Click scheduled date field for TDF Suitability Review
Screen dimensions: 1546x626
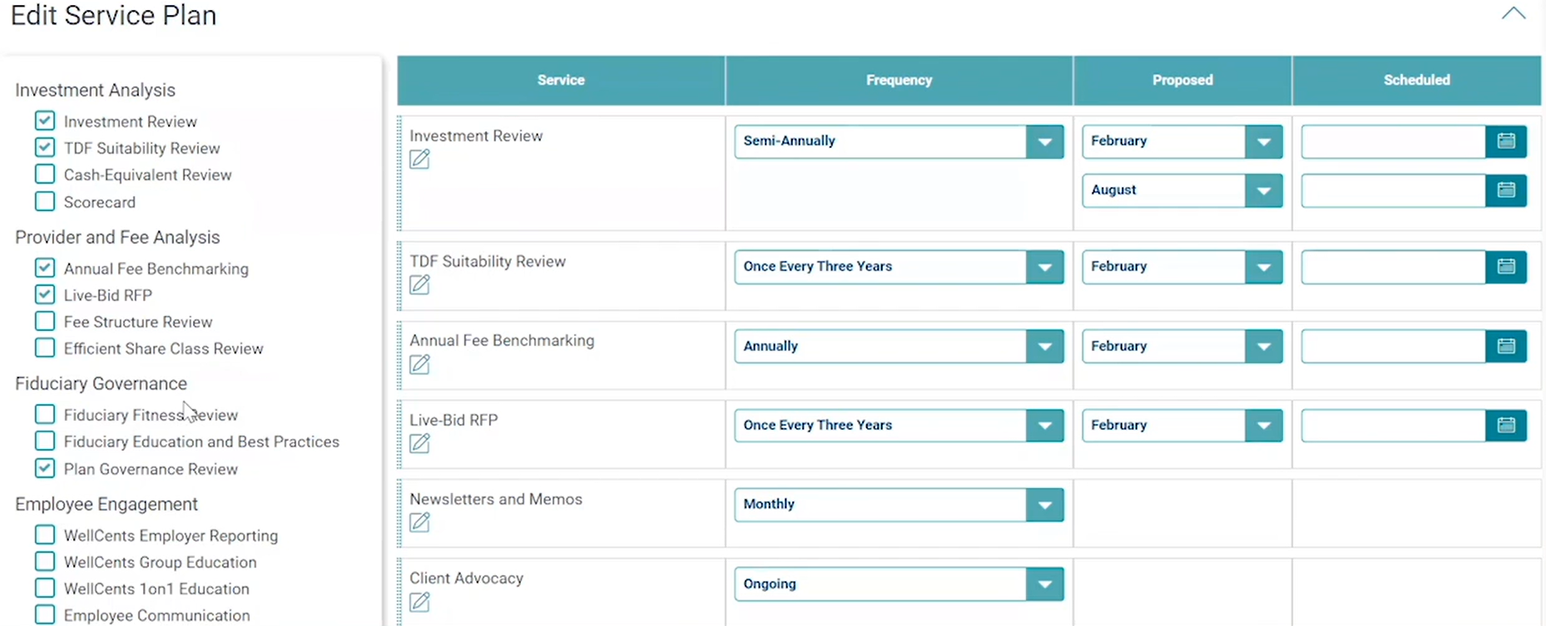point(1394,267)
